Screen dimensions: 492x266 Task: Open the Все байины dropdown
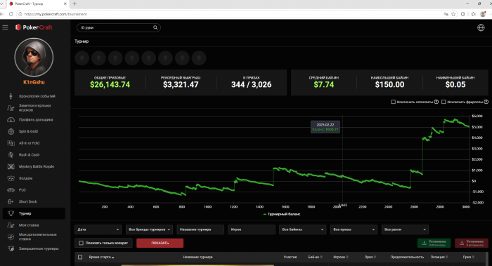302,230
